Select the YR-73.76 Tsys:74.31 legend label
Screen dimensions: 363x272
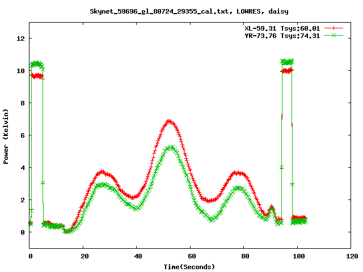click(x=282, y=36)
